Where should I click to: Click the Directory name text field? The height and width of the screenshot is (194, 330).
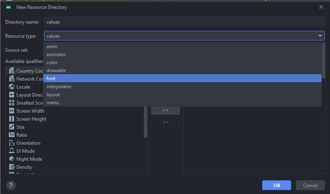click(x=184, y=22)
